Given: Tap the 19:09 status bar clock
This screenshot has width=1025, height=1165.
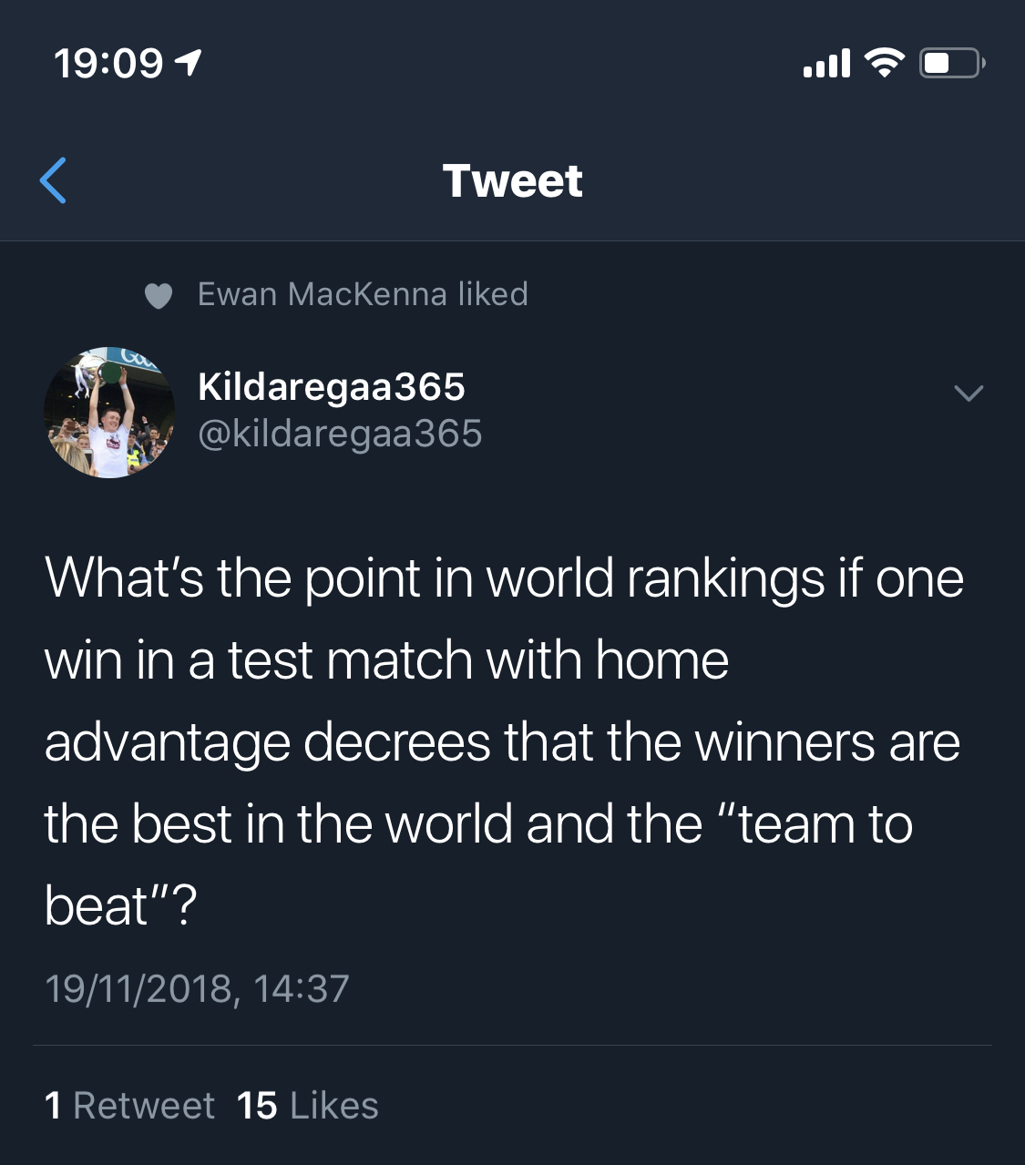Looking at the screenshot, I should [108, 63].
